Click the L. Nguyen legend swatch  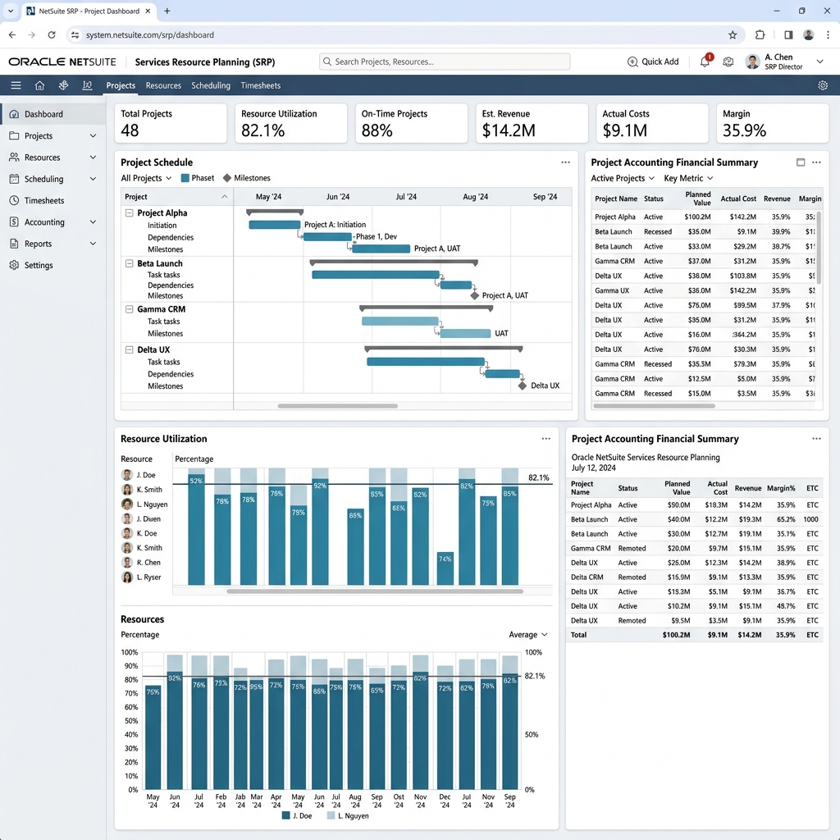(331, 815)
